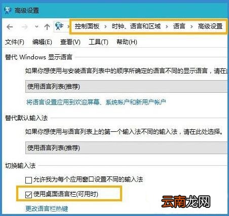Toggle 使用桌面语言栏(可用时) checkbox

click(28, 195)
